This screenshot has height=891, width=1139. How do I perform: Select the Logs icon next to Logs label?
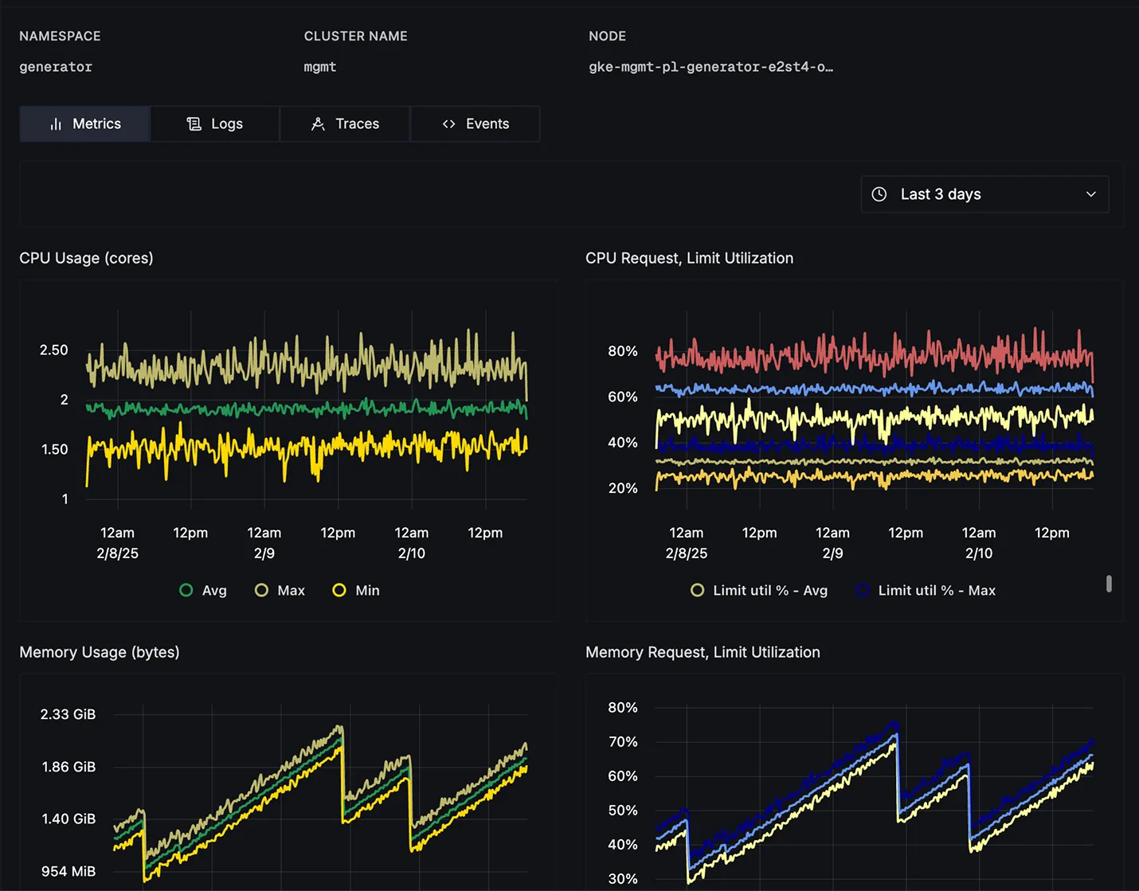(194, 123)
